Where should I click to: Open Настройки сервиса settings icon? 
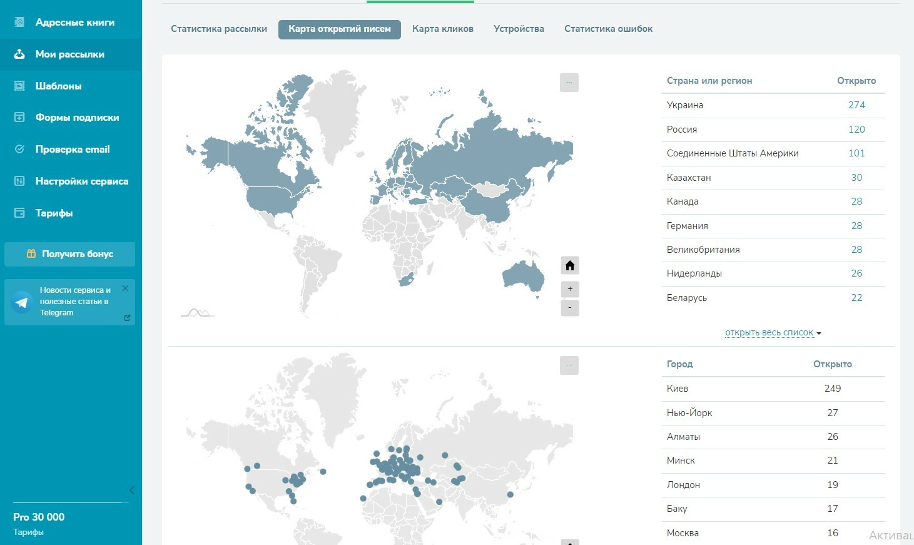pyautogui.click(x=19, y=181)
